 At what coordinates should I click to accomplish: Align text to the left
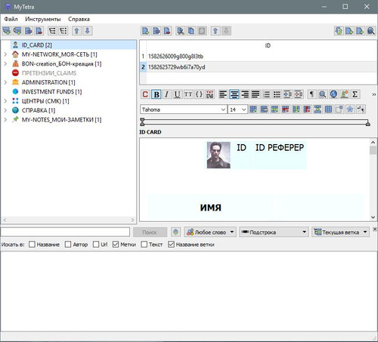pyautogui.click(x=223, y=94)
